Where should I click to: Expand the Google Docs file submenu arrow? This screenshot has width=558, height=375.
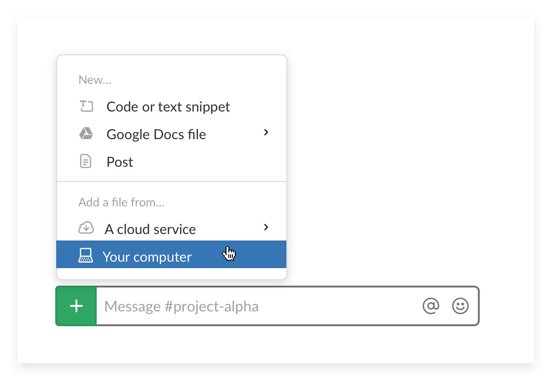[x=266, y=133]
